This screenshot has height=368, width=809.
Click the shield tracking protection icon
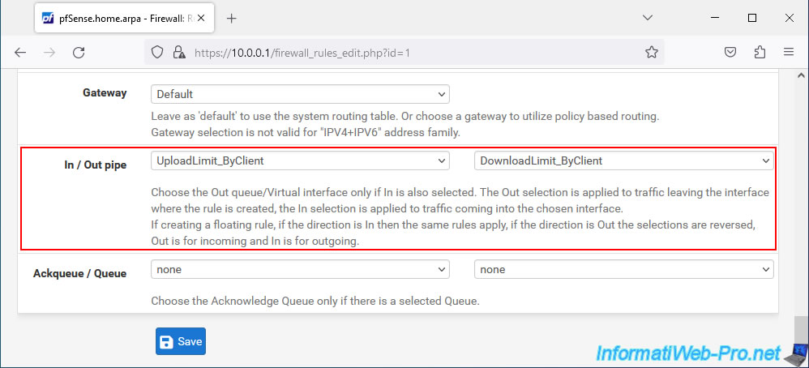click(x=157, y=52)
